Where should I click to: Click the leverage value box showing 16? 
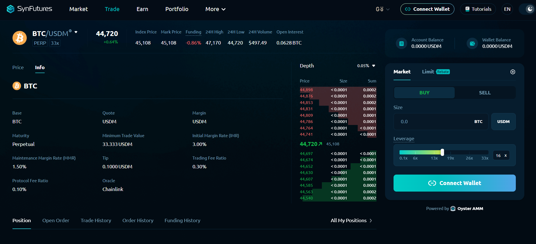501,156
